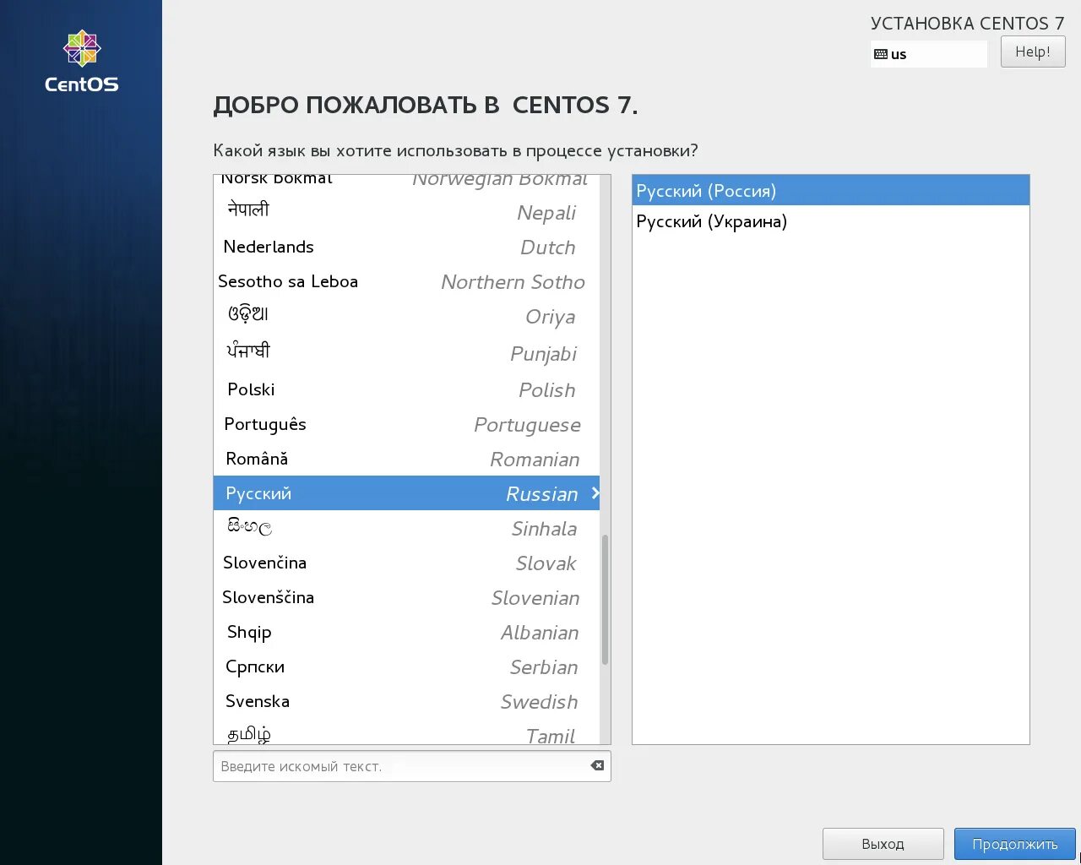1081x865 pixels.
Task: Select Slovenščina (Slovenian) language
Action: click(406, 597)
